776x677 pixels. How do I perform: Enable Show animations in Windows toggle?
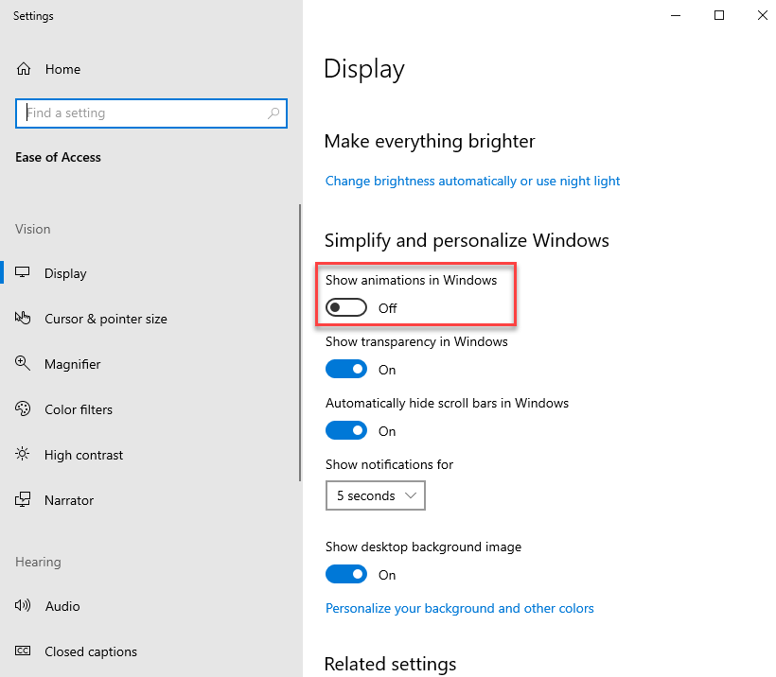tap(346, 307)
